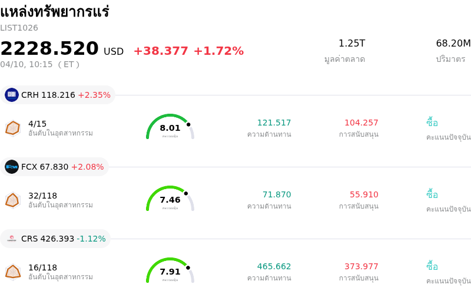471x294 pixels.
Task: Click the industry rank icon beside 4/15
Action: point(13,128)
